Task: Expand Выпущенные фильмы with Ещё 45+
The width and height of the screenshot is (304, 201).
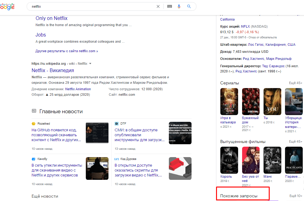Action: [x=296, y=141]
